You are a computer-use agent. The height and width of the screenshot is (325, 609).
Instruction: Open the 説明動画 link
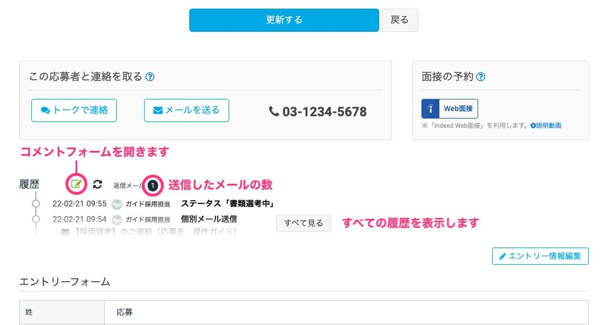point(546,125)
